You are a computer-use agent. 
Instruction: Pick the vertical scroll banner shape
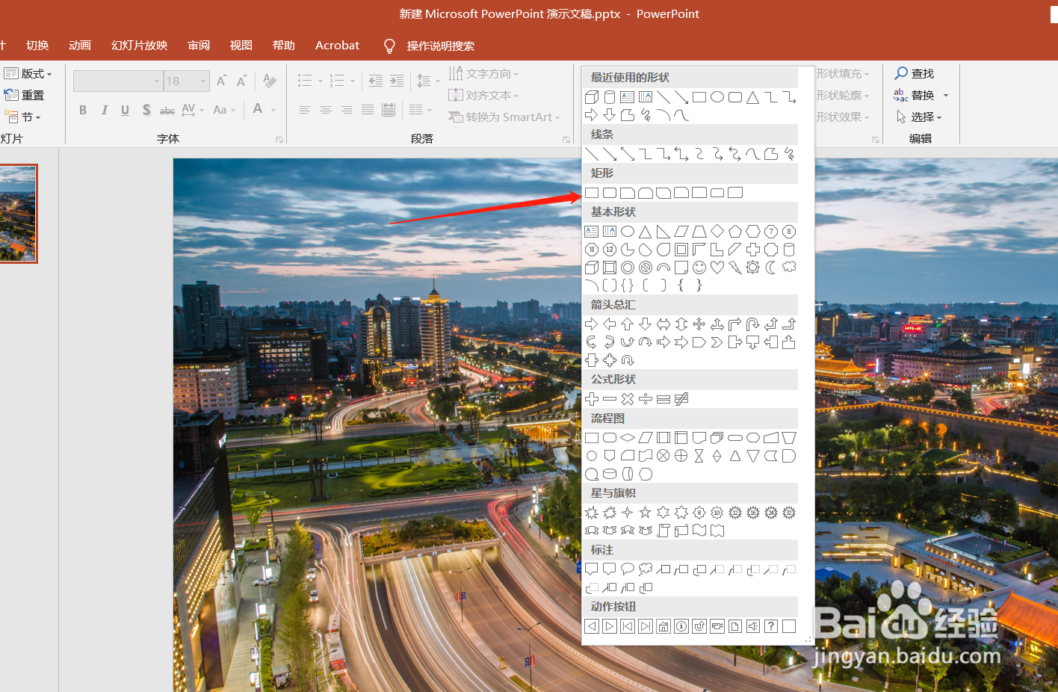(663, 531)
